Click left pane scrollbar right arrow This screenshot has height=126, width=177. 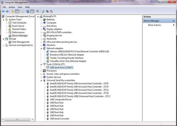point(33,119)
